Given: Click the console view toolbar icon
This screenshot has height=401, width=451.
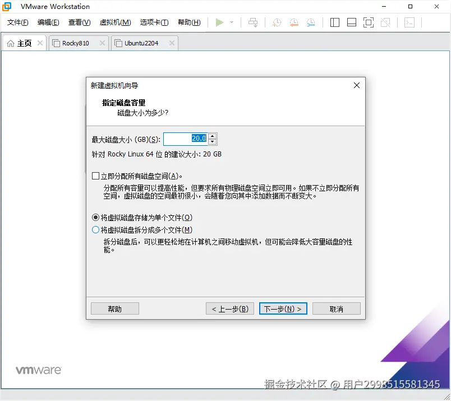Looking at the screenshot, I should click(409, 22).
